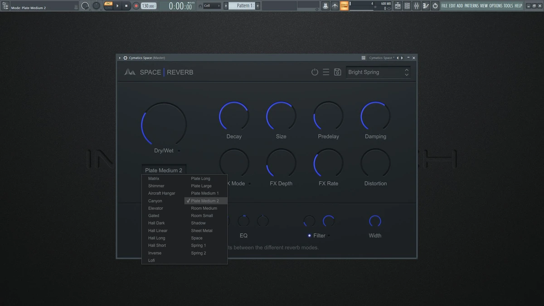
Task: Open the OPTIONS menu
Action: 496,6
